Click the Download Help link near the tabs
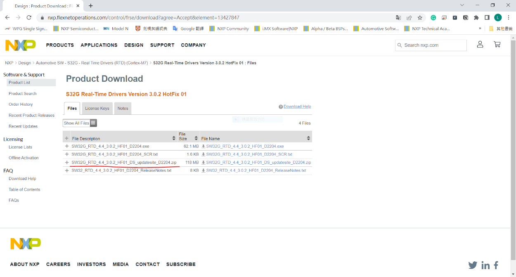 [297, 107]
